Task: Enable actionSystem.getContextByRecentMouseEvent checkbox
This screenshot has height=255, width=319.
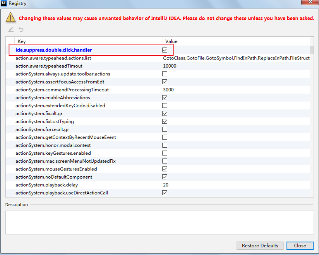Action: pyautogui.click(x=165, y=137)
